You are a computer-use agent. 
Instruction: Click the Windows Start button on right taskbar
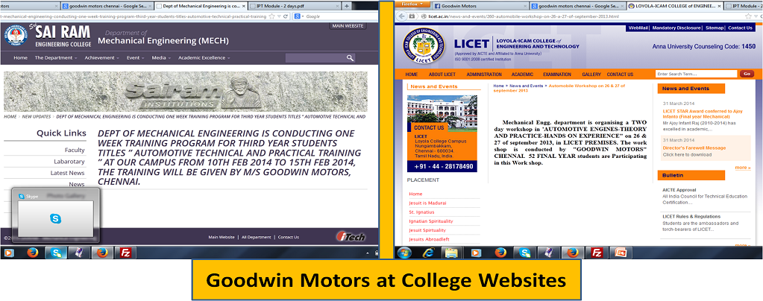404,253
